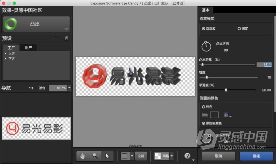The image size is (276, 164).
Task: Select the Hand pan tool
Action: 82,156
